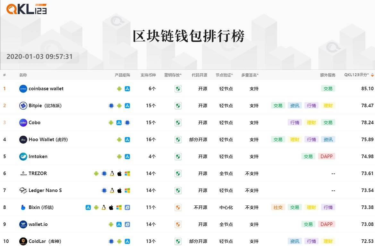Open the Hoo Wallet (虎符) link
Screen dimensions: 375x249
[x=48, y=139]
